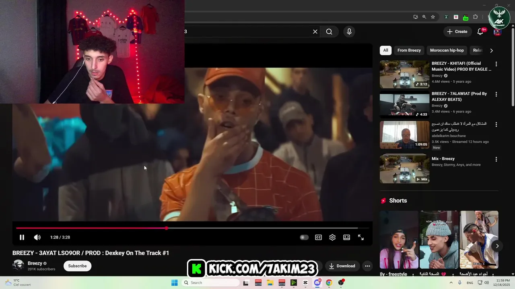Open File Explorer from the taskbar
Image resolution: width=515 pixels, height=289 pixels.
click(x=270, y=283)
